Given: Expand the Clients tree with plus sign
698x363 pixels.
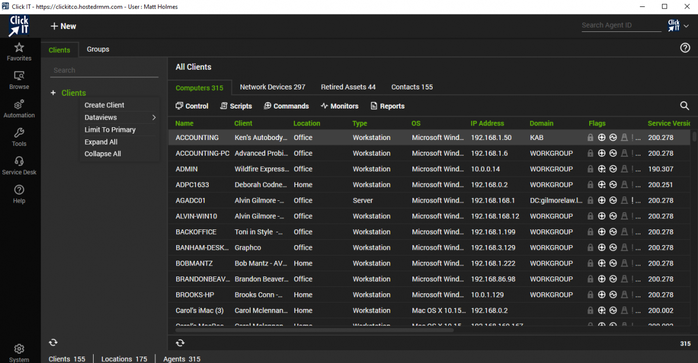Looking at the screenshot, I should [x=53, y=93].
